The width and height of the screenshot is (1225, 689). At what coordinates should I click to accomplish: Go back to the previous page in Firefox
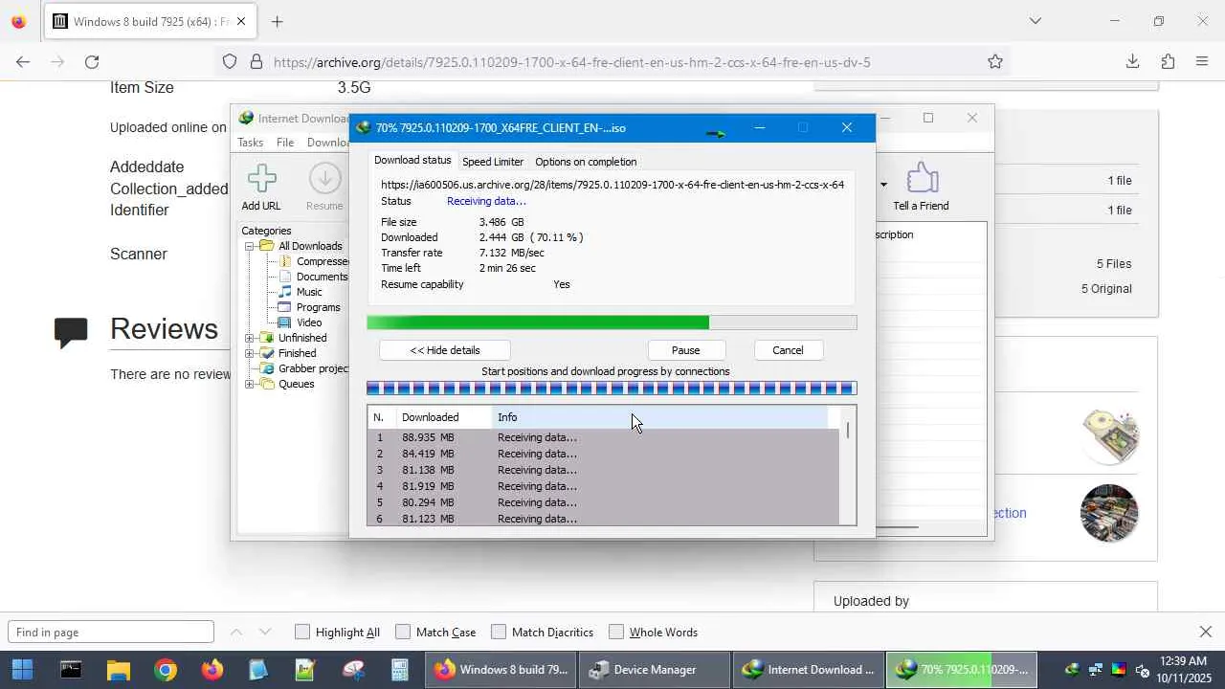pos(23,61)
